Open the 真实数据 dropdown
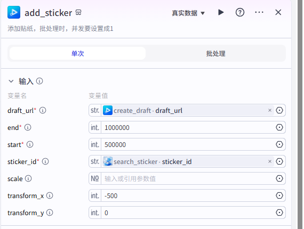The image size is (304, 229). pos(188,13)
